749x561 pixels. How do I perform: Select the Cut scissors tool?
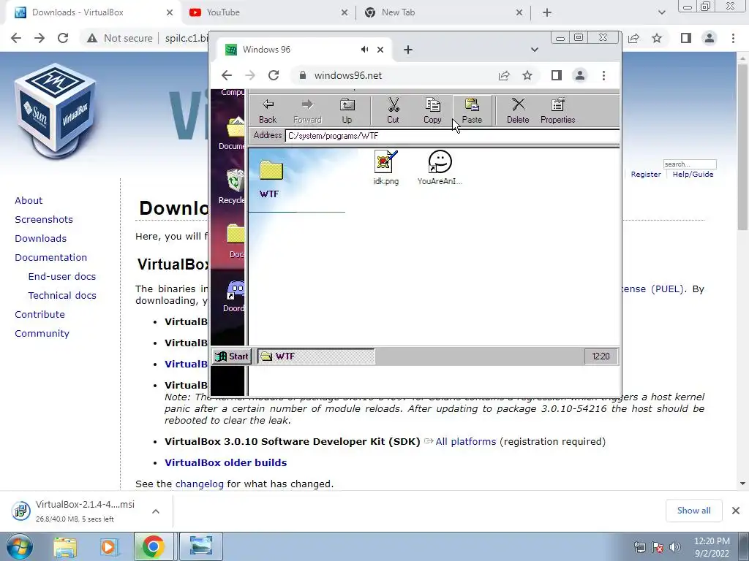(393, 111)
